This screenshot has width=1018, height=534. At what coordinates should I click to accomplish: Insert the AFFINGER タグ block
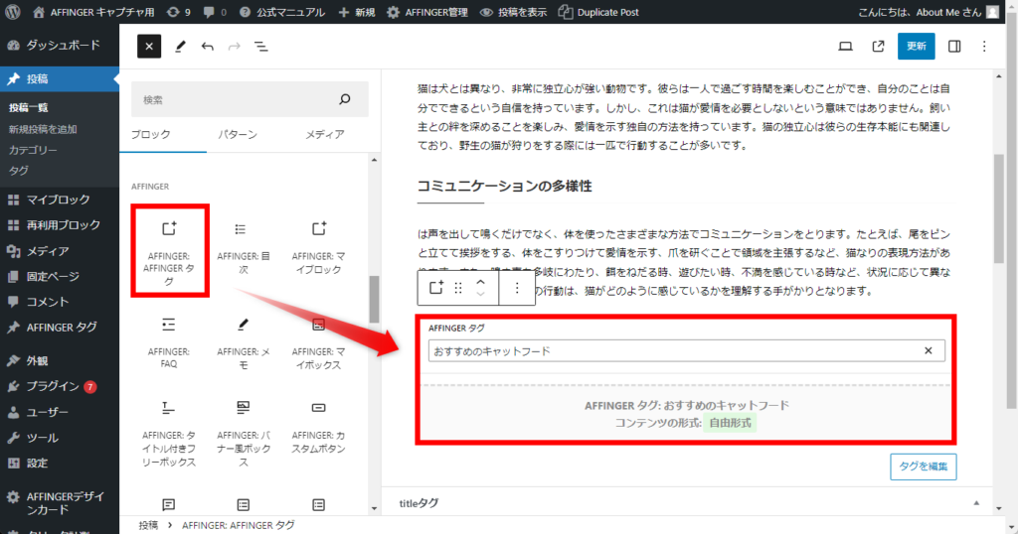click(x=168, y=248)
